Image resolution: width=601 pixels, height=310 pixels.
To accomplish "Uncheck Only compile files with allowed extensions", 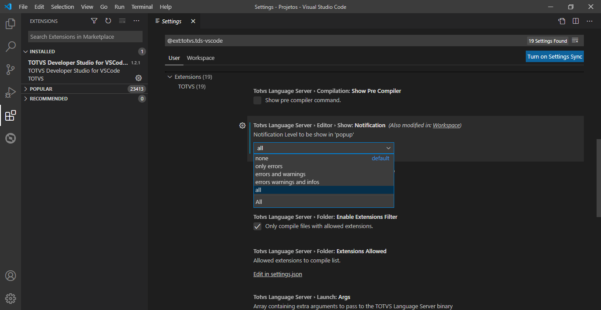I will (x=257, y=226).
